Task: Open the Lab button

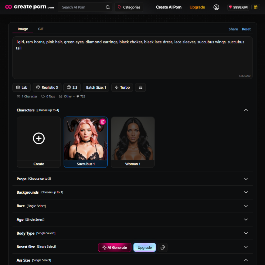Action: (22, 88)
